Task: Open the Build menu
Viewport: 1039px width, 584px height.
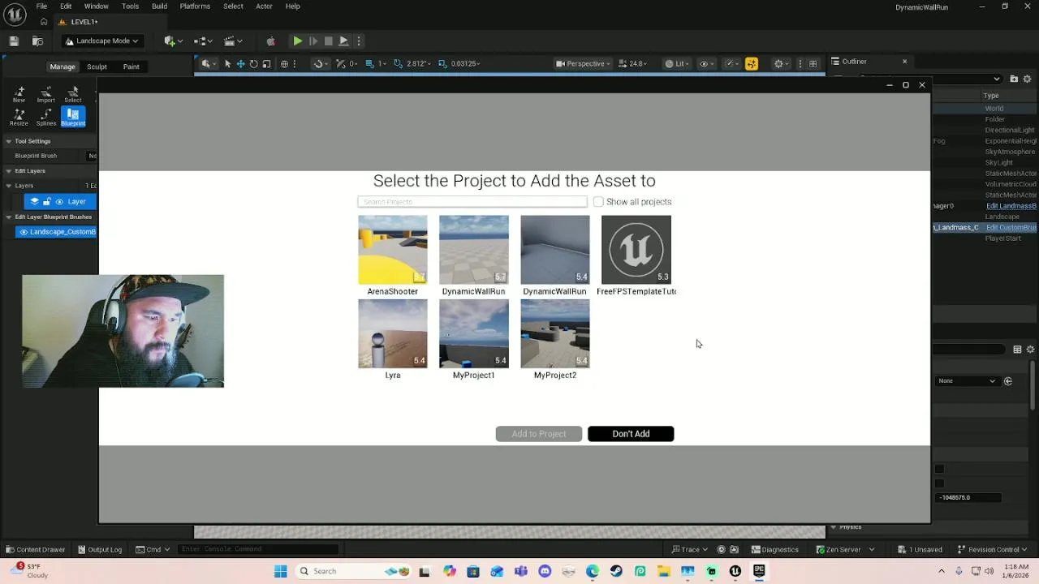Action: point(159,6)
